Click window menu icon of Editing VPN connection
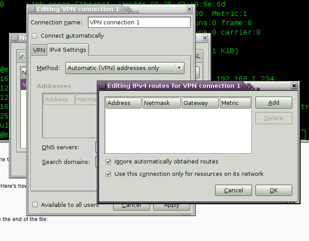The width and height of the screenshot is (309, 241). pyautogui.click(x=32, y=9)
